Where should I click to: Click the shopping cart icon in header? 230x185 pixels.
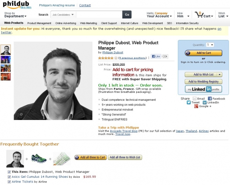199,15
